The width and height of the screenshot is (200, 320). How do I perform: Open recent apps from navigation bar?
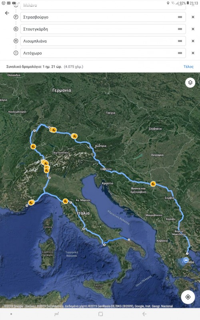56,314
